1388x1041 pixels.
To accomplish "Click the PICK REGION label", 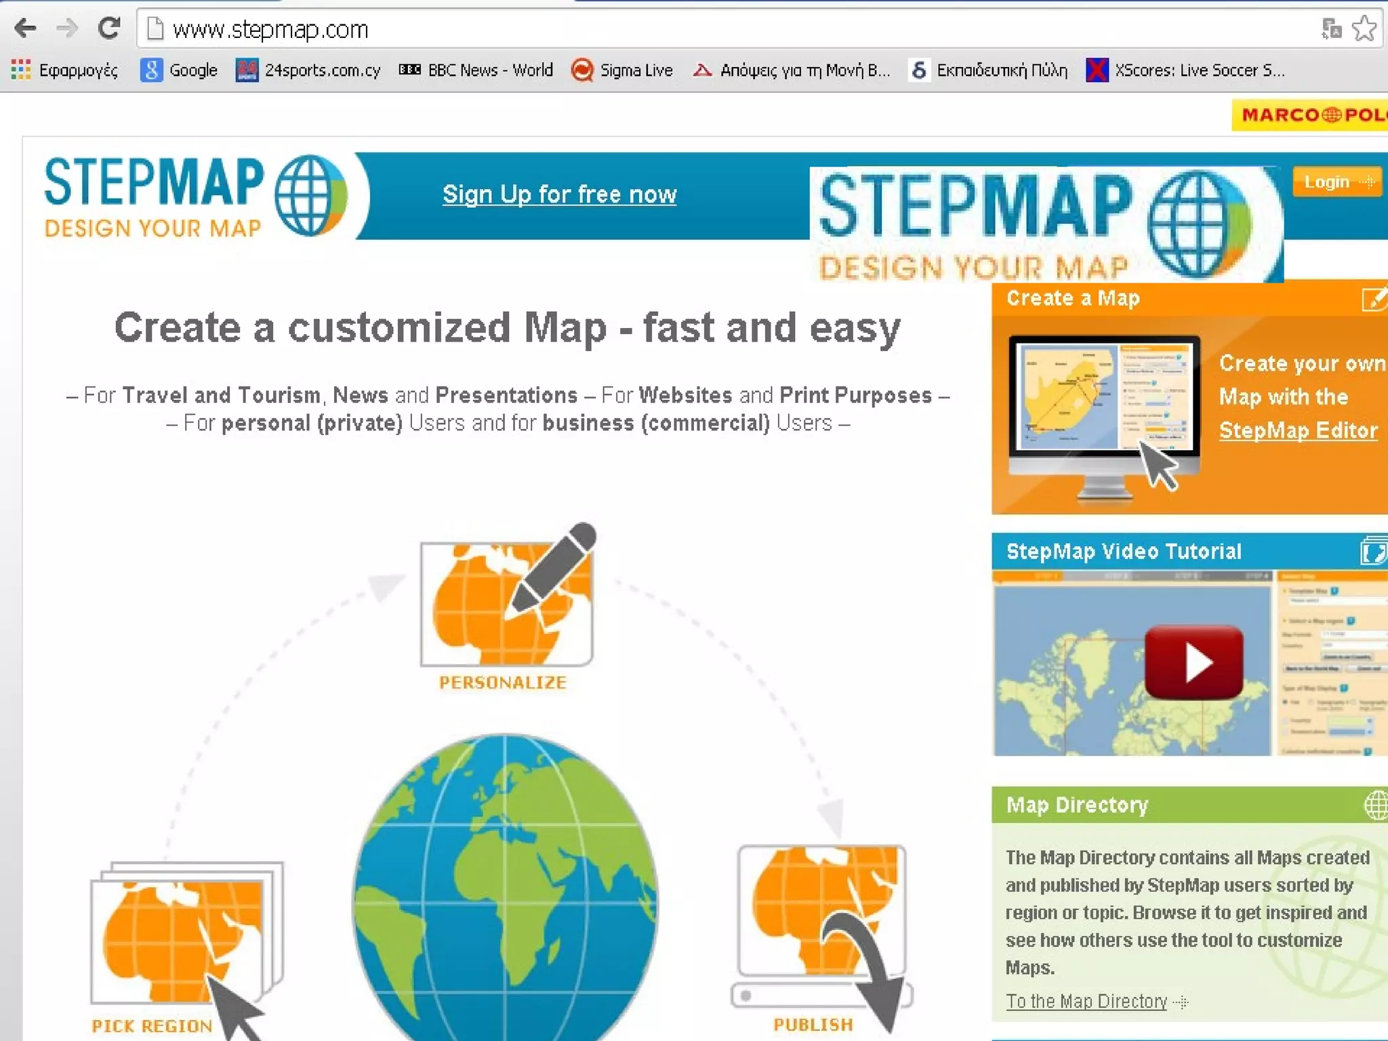I will coord(152,1026).
